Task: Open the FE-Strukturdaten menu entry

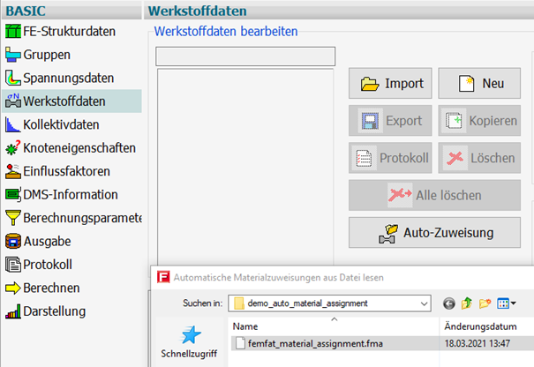Action: click(69, 32)
